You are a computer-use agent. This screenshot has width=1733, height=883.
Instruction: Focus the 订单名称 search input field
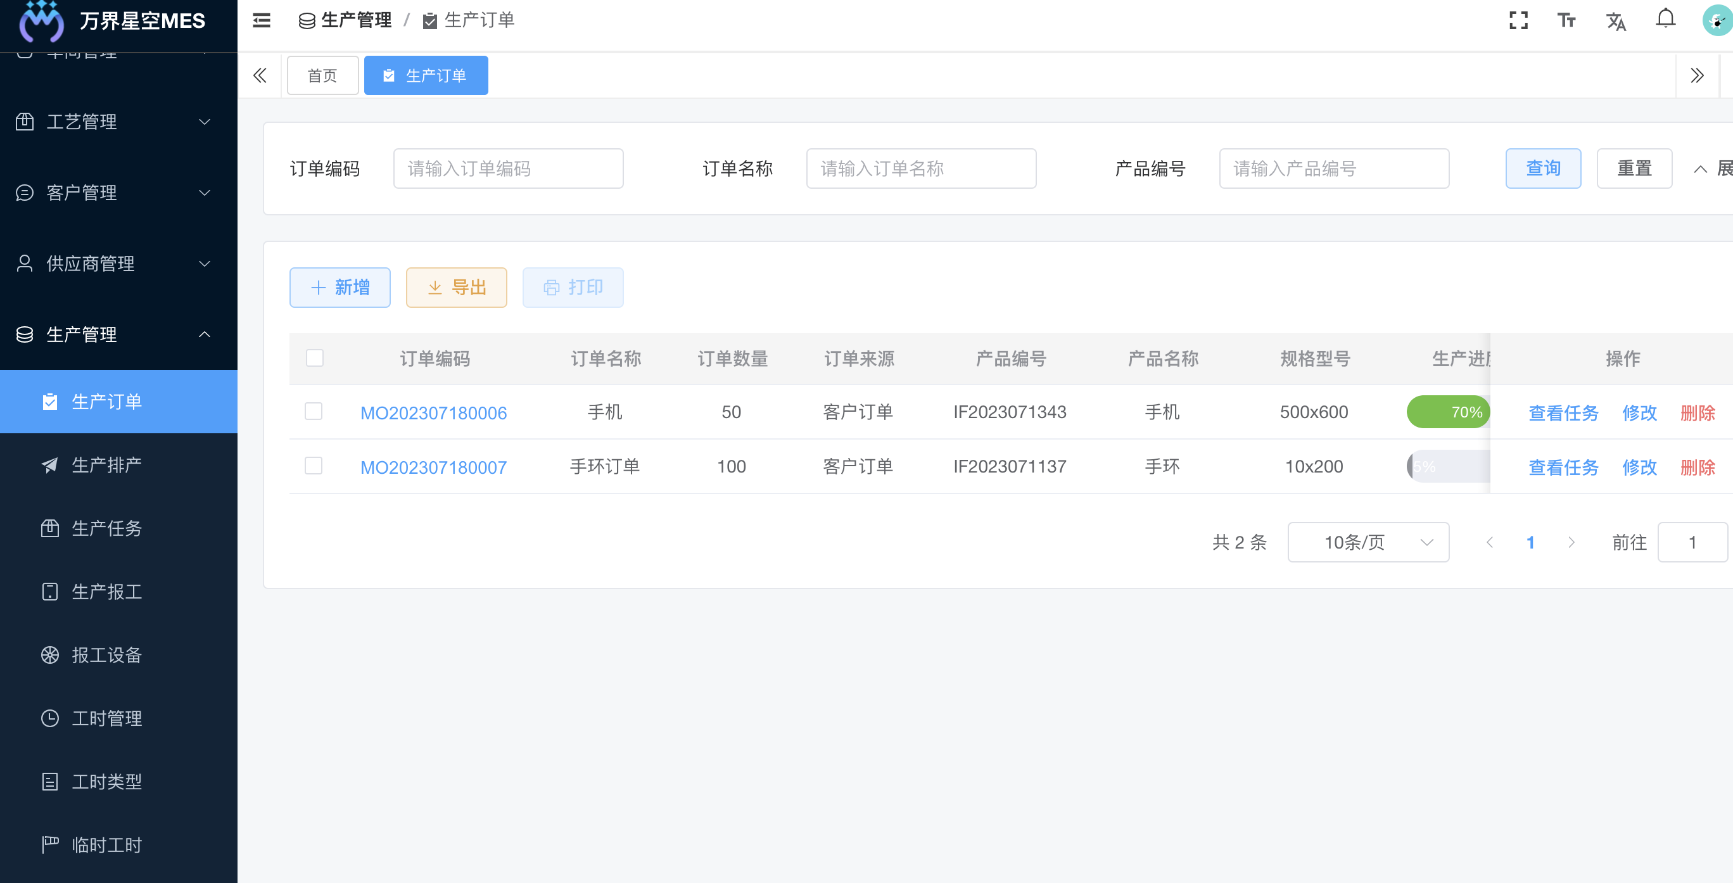[920, 168]
